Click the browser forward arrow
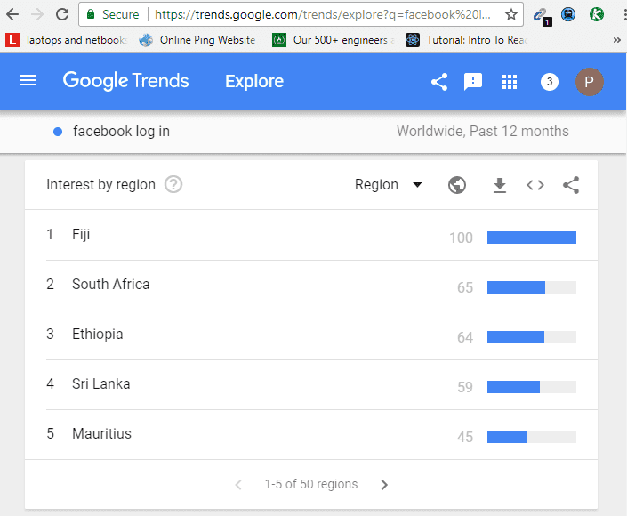The image size is (627, 516). coord(37,15)
